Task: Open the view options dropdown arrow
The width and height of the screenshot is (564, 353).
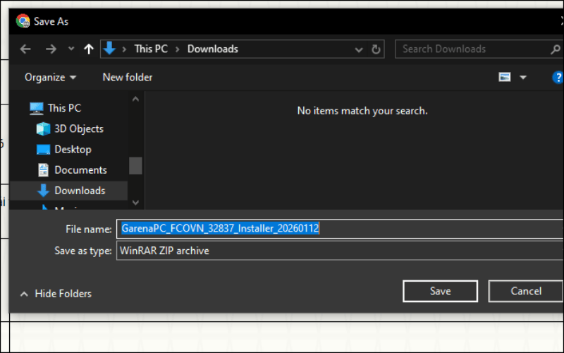Action: click(x=523, y=78)
